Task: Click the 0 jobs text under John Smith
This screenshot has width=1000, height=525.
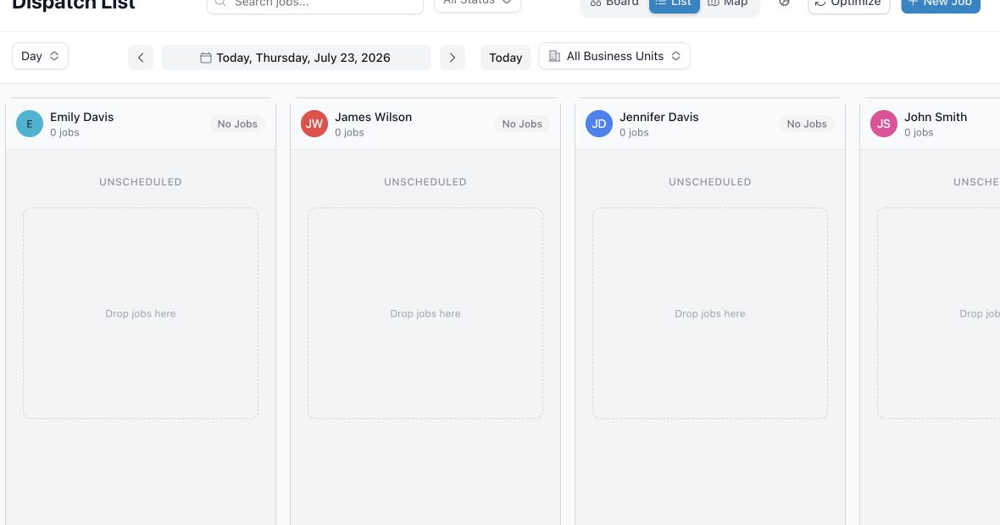Action: (919, 133)
